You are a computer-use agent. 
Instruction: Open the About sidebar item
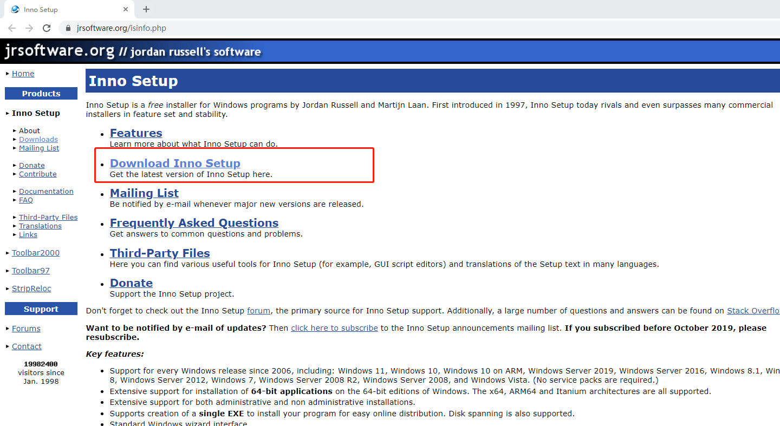pyautogui.click(x=29, y=130)
